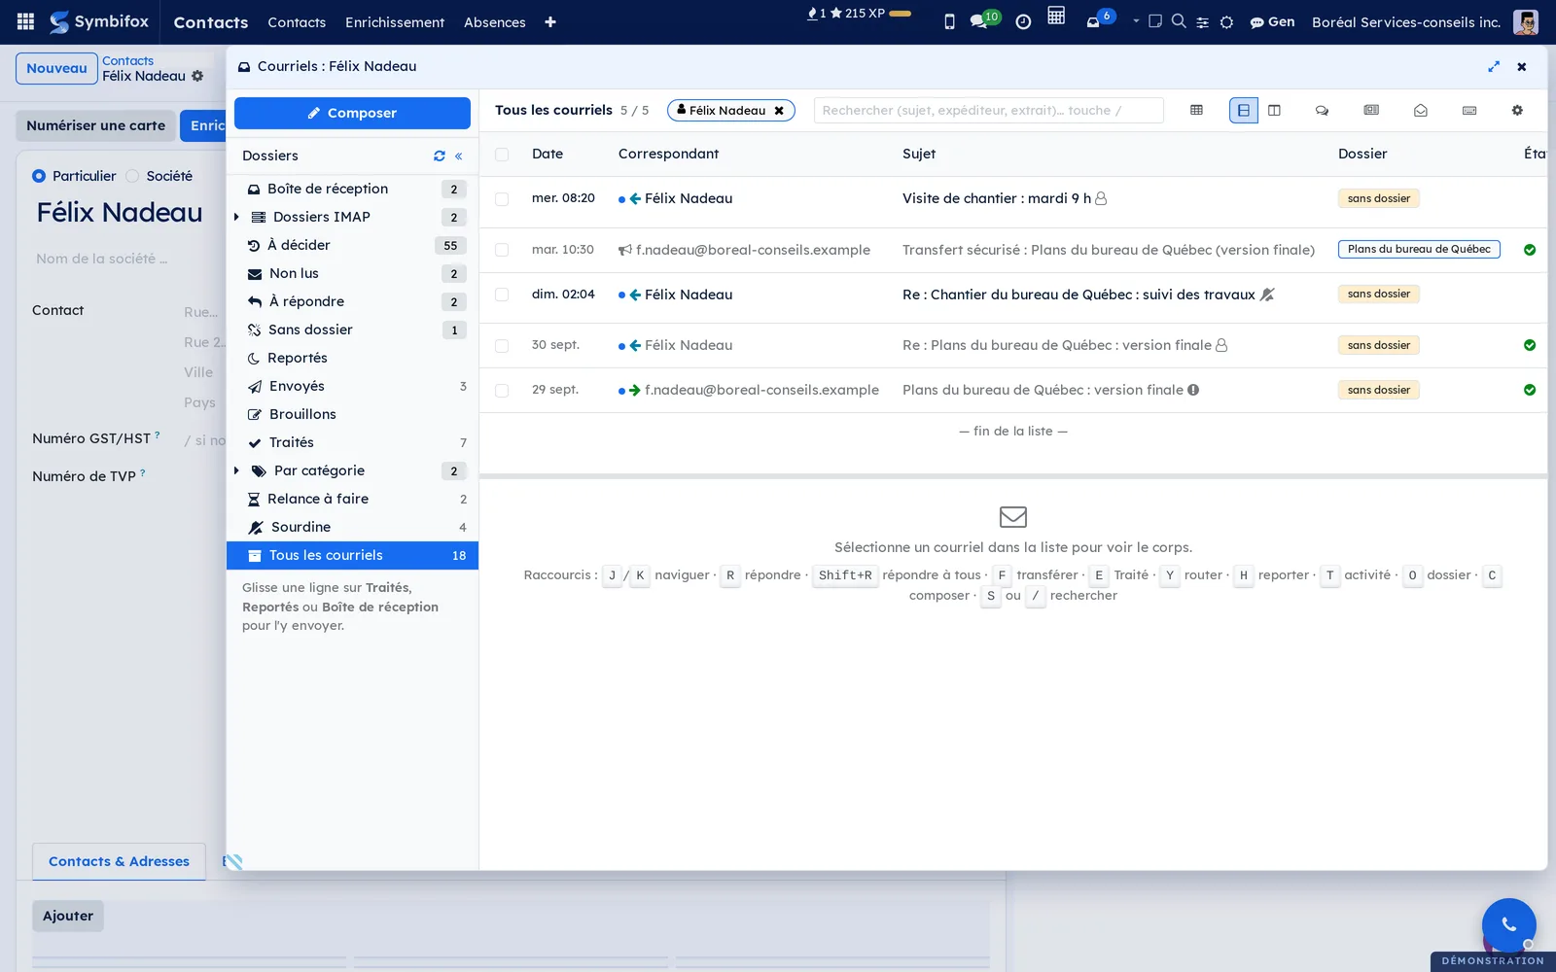Viewport: 1556px width, 972px height.
Task: Click the Composer button
Action: point(352,113)
